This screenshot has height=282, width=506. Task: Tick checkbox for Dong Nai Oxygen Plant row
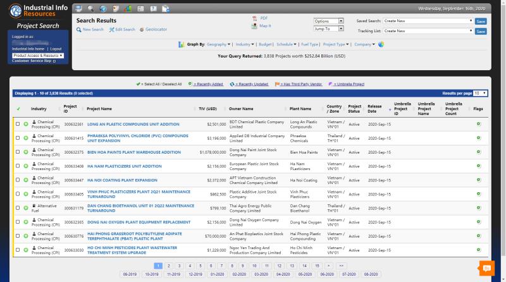(18, 222)
